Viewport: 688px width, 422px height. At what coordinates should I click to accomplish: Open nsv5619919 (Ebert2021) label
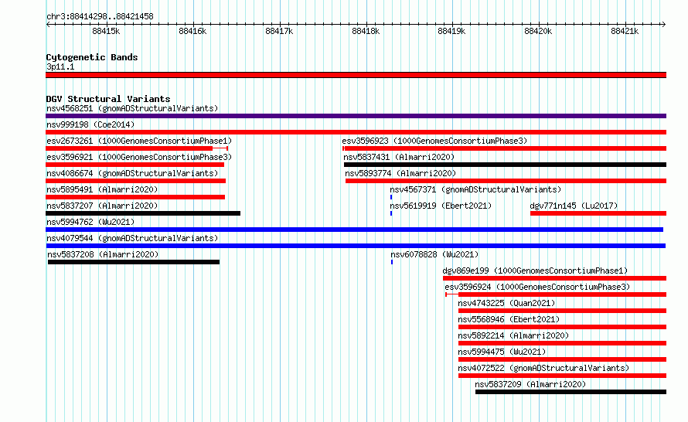(x=441, y=206)
